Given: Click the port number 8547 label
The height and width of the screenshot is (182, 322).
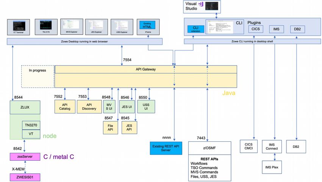Looking at the screenshot, I should tap(109, 118).
